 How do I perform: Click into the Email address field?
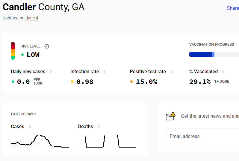tap(202, 136)
